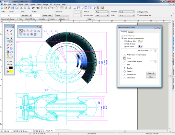The height and width of the screenshot is (135, 175).
Task: Open the SpriteEffects docked tab
Action: click(x=30, y=19)
